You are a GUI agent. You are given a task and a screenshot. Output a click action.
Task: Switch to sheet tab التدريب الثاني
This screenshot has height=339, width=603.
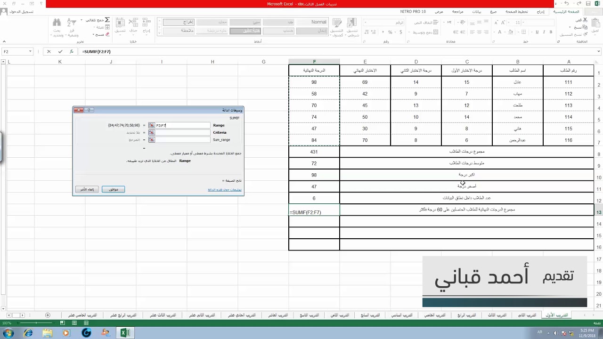coord(527,315)
